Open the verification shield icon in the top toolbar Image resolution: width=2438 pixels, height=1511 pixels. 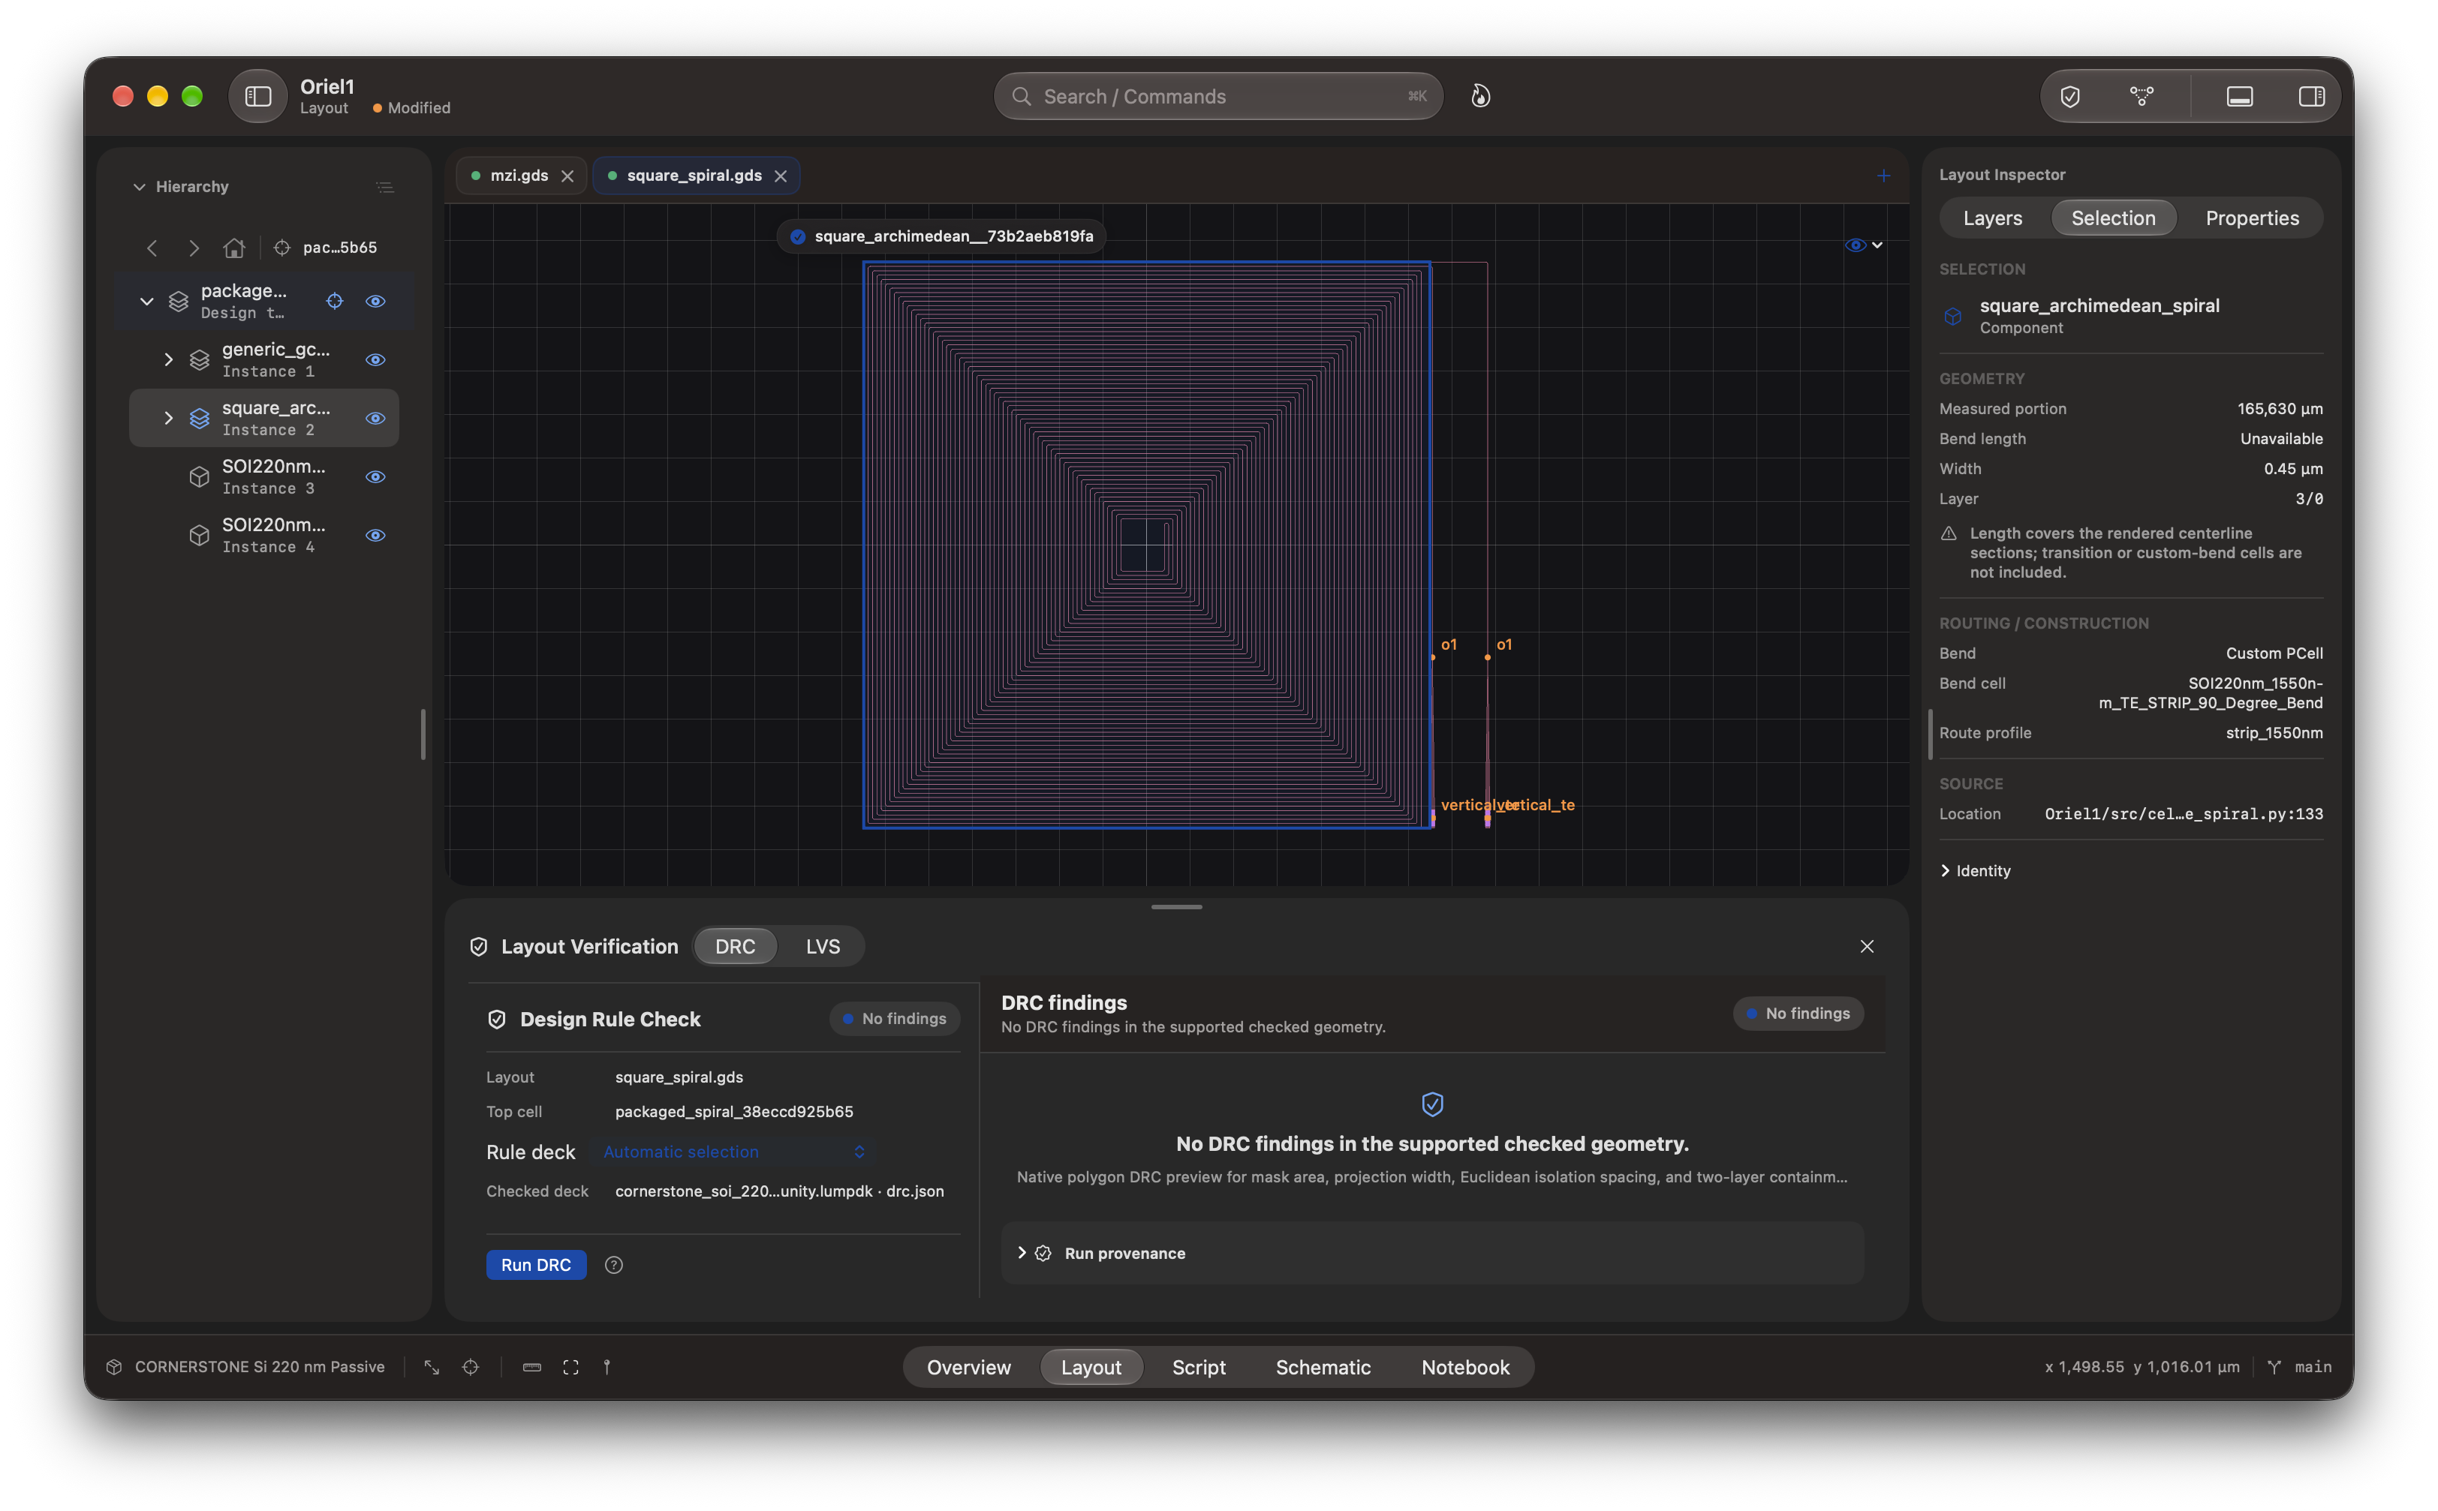(2070, 96)
